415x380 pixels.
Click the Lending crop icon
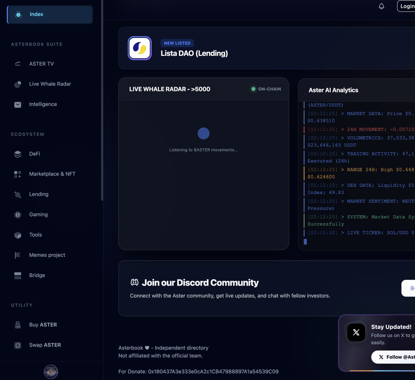18,194
